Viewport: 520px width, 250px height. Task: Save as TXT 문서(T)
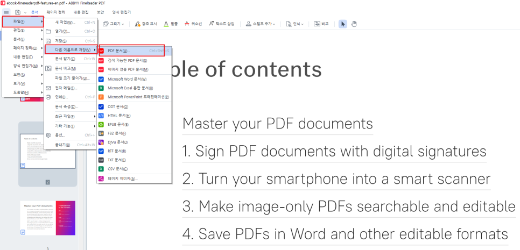[x=135, y=160]
